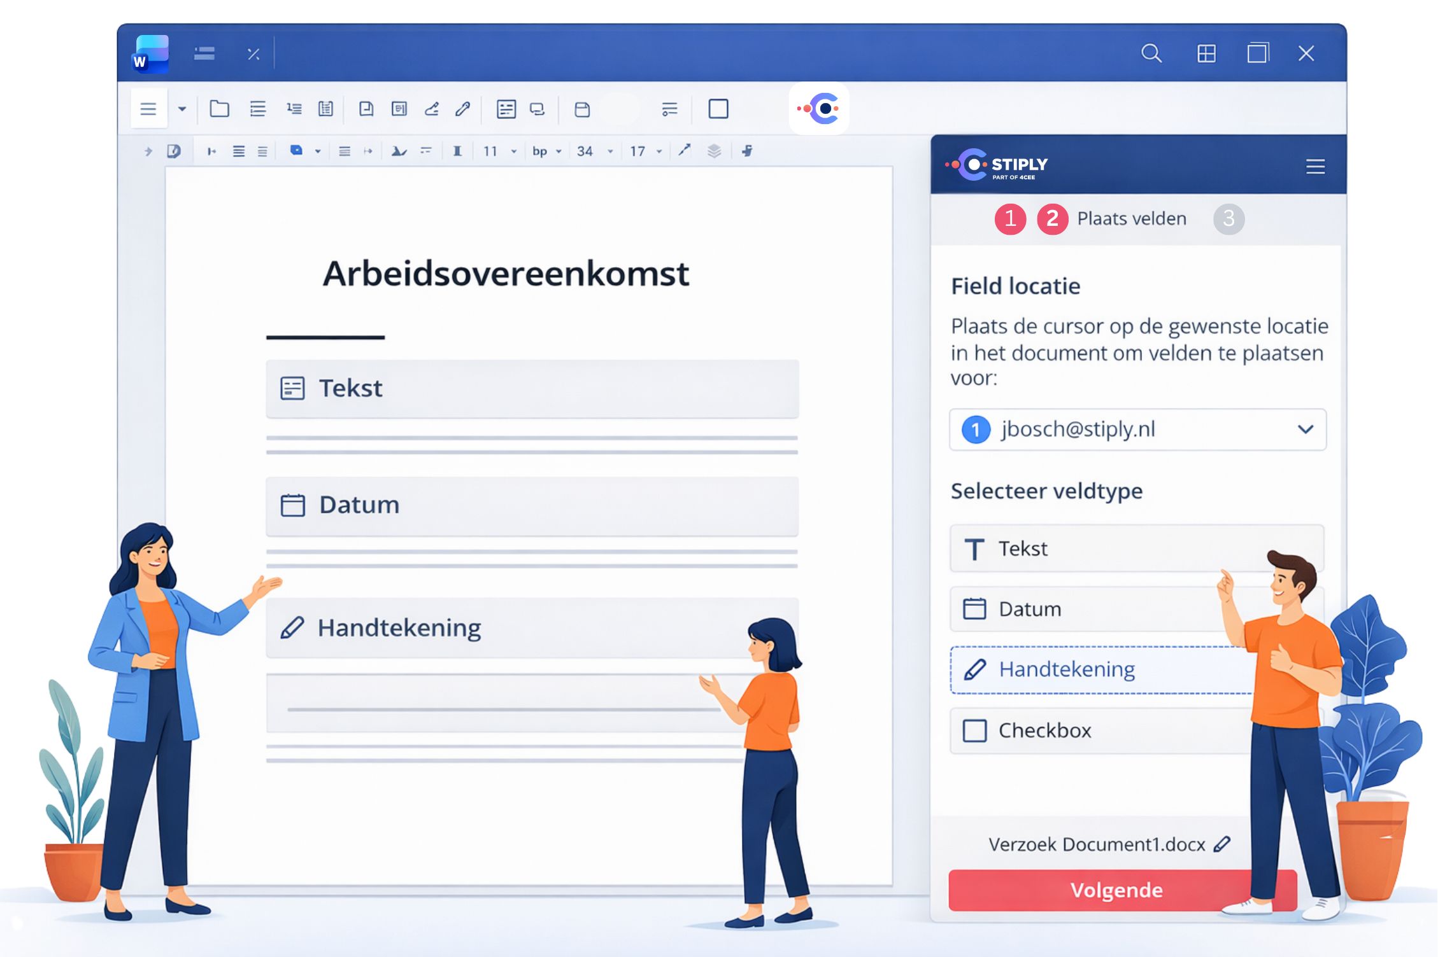Click the grid layout icon in title bar
This screenshot has height=957, width=1438.
click(1206, 53)
